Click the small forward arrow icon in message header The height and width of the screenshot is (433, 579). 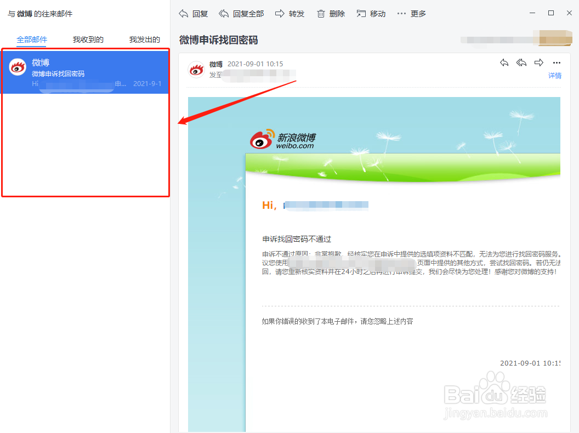pyautogui.click(x=539, y=62)
